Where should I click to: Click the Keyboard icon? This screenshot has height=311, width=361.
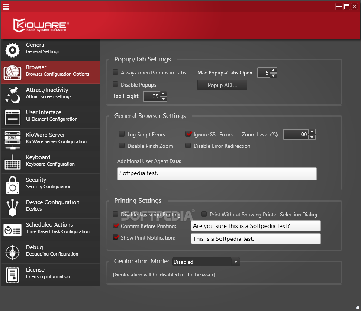tap(13, 162)
